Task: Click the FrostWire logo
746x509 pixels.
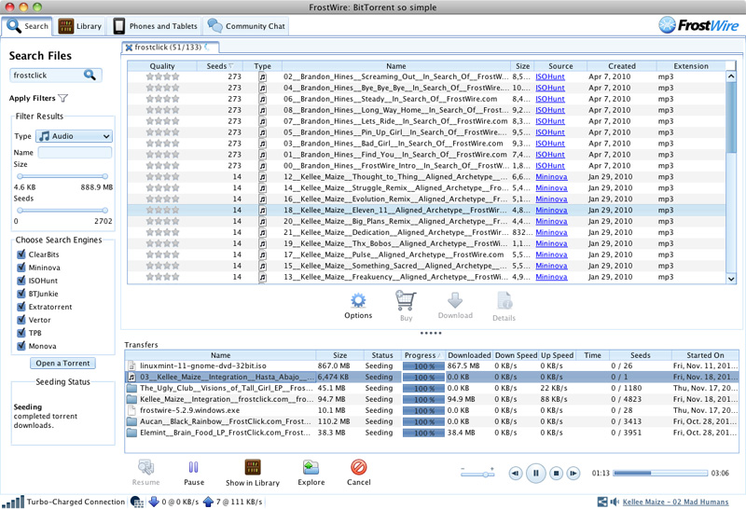Action: click(698, 25)
